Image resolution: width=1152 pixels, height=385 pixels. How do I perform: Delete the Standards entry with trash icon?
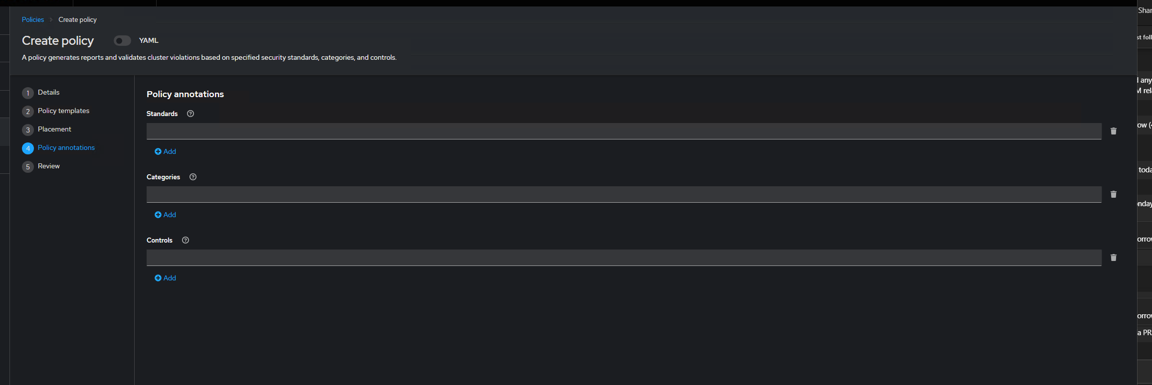1113,131
